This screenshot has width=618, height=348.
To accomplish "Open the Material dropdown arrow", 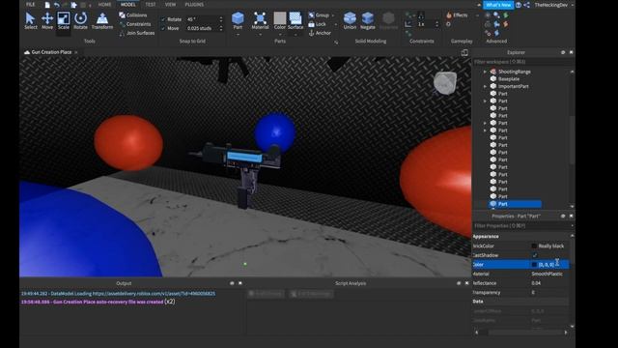I will (x=260, y=35).
